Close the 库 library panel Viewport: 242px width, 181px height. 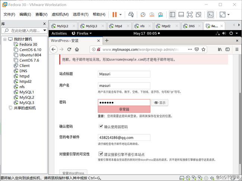pos(44,24)
